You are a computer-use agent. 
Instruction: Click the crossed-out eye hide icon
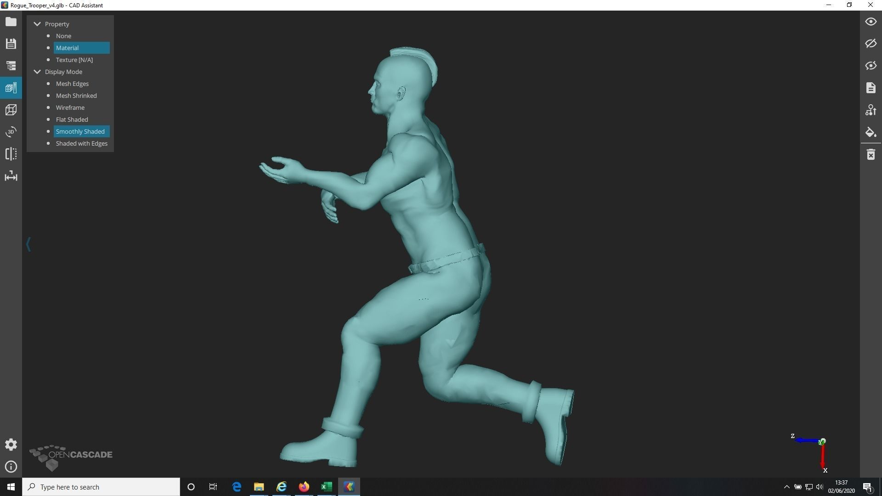(871, 44)
